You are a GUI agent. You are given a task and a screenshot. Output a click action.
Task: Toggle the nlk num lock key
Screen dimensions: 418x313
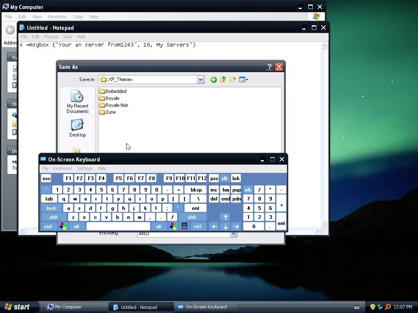pos(248,190)
